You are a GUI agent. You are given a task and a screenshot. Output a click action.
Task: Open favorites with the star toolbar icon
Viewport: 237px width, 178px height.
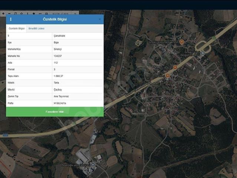point(34,14)
